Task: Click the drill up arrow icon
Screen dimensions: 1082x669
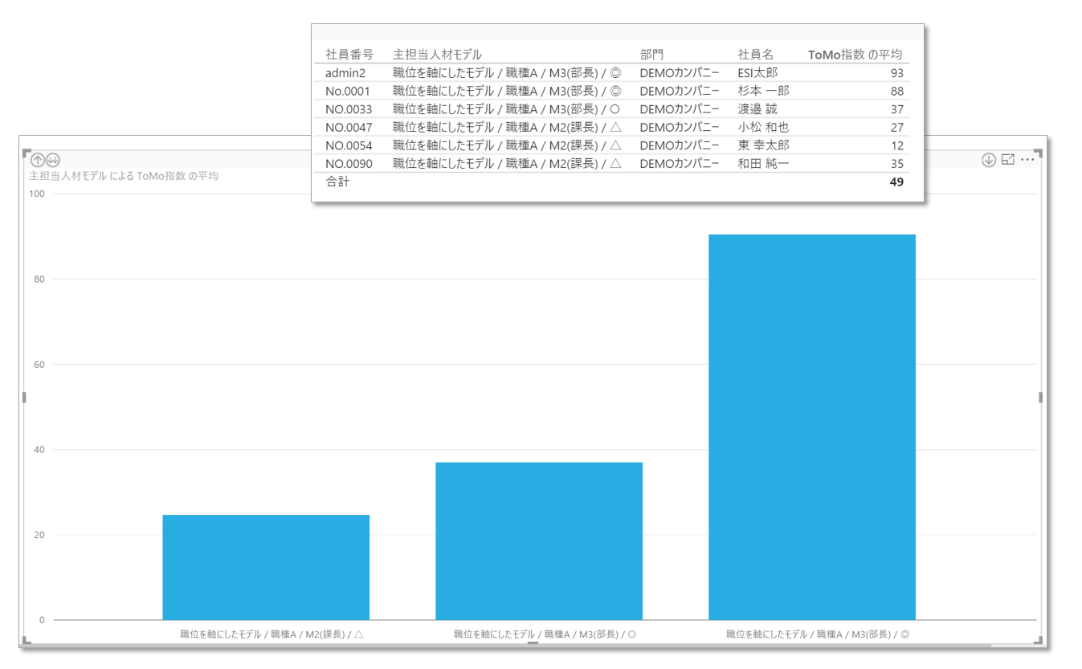Action: [x=38, y=160]
